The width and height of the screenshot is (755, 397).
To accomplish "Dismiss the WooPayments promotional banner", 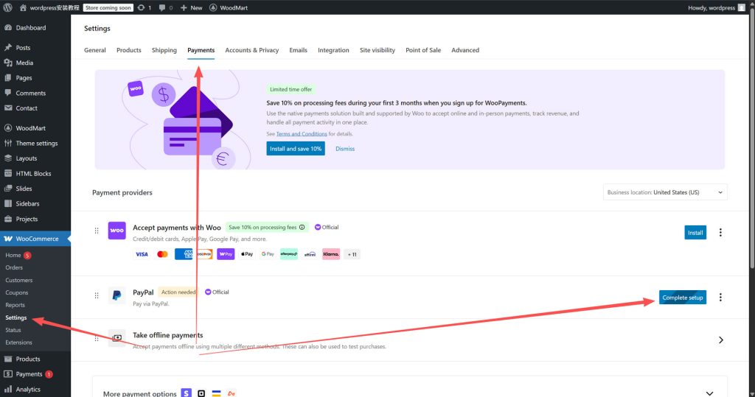I will click(x=345, y=149).
